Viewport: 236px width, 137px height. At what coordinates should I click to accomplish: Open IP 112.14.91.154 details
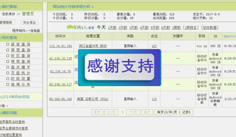point(60,46)
